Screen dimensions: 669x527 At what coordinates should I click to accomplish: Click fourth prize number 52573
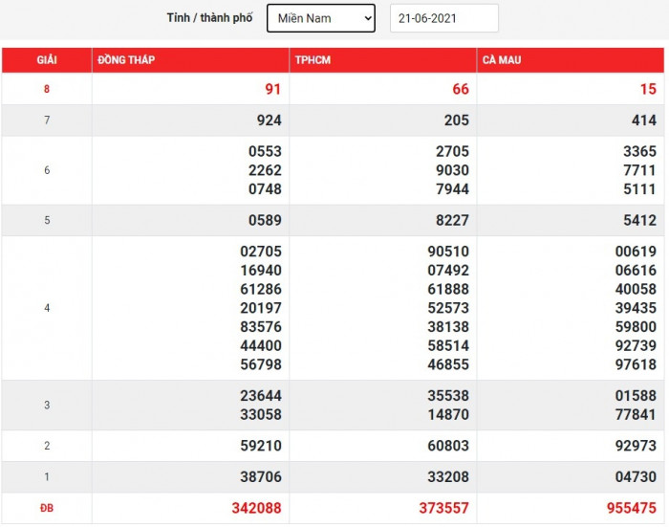tap(447, 308)
